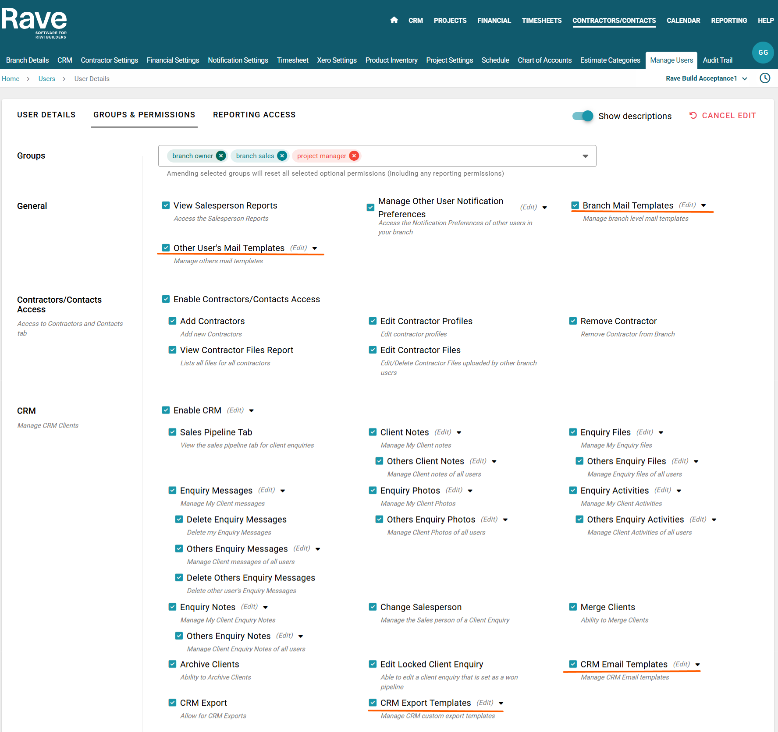The image size is (778, 732).
Task: Open the Help menu link
Action: tap(765, 21)
